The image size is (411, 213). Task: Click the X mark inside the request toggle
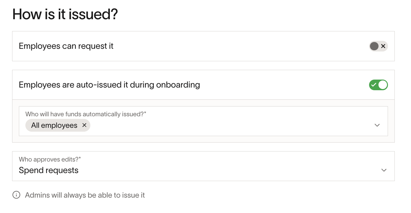pos(383,46)
